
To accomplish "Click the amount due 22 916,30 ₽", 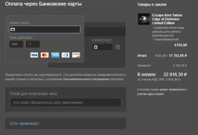I will pos(175,74).
